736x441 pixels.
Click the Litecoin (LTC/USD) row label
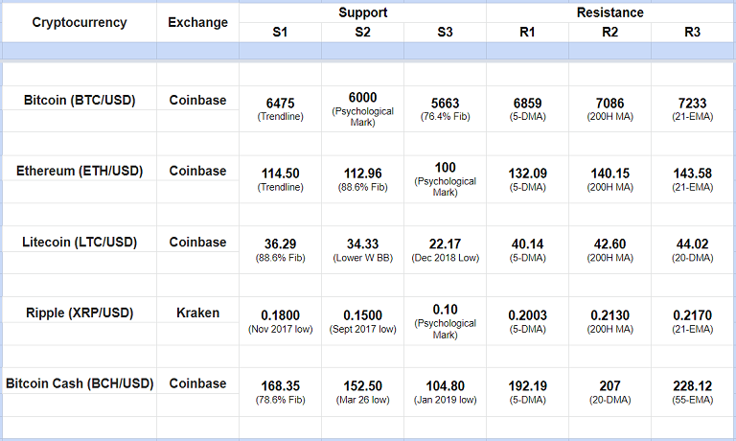(x=79, y=242)
